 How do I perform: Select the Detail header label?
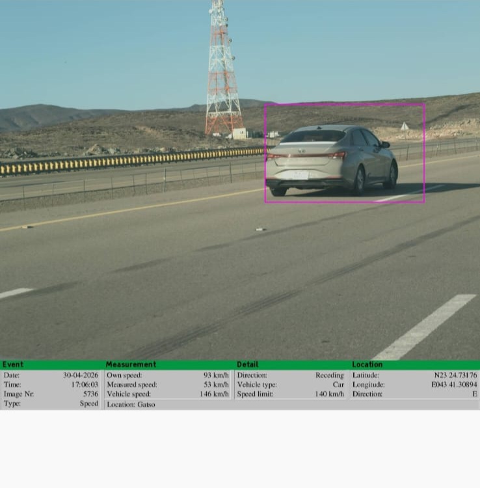coord(248,364)
